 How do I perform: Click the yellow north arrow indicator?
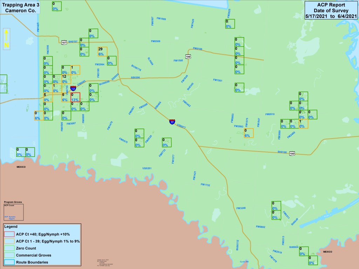[x=7, y=39]
